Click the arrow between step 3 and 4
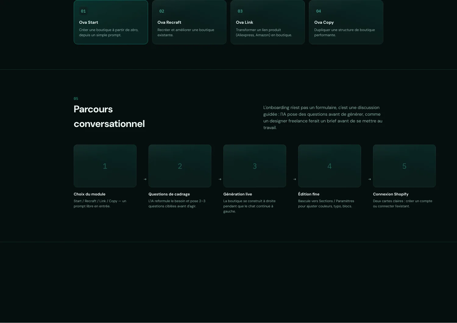The width and height of the screenshot is (457, 323). (295, 179)
